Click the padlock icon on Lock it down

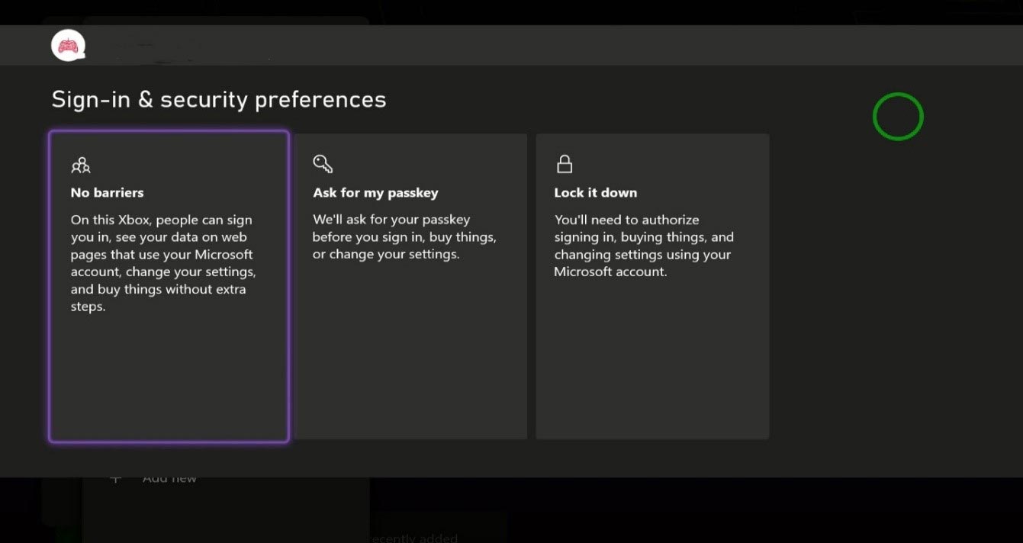[x=565, y=164]
